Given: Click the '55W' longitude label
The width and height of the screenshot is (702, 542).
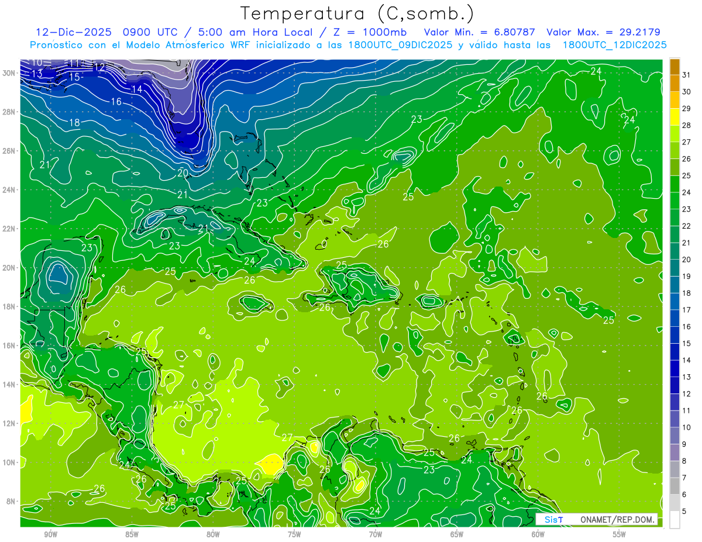Looking at the screenshot, I should 620,535.
